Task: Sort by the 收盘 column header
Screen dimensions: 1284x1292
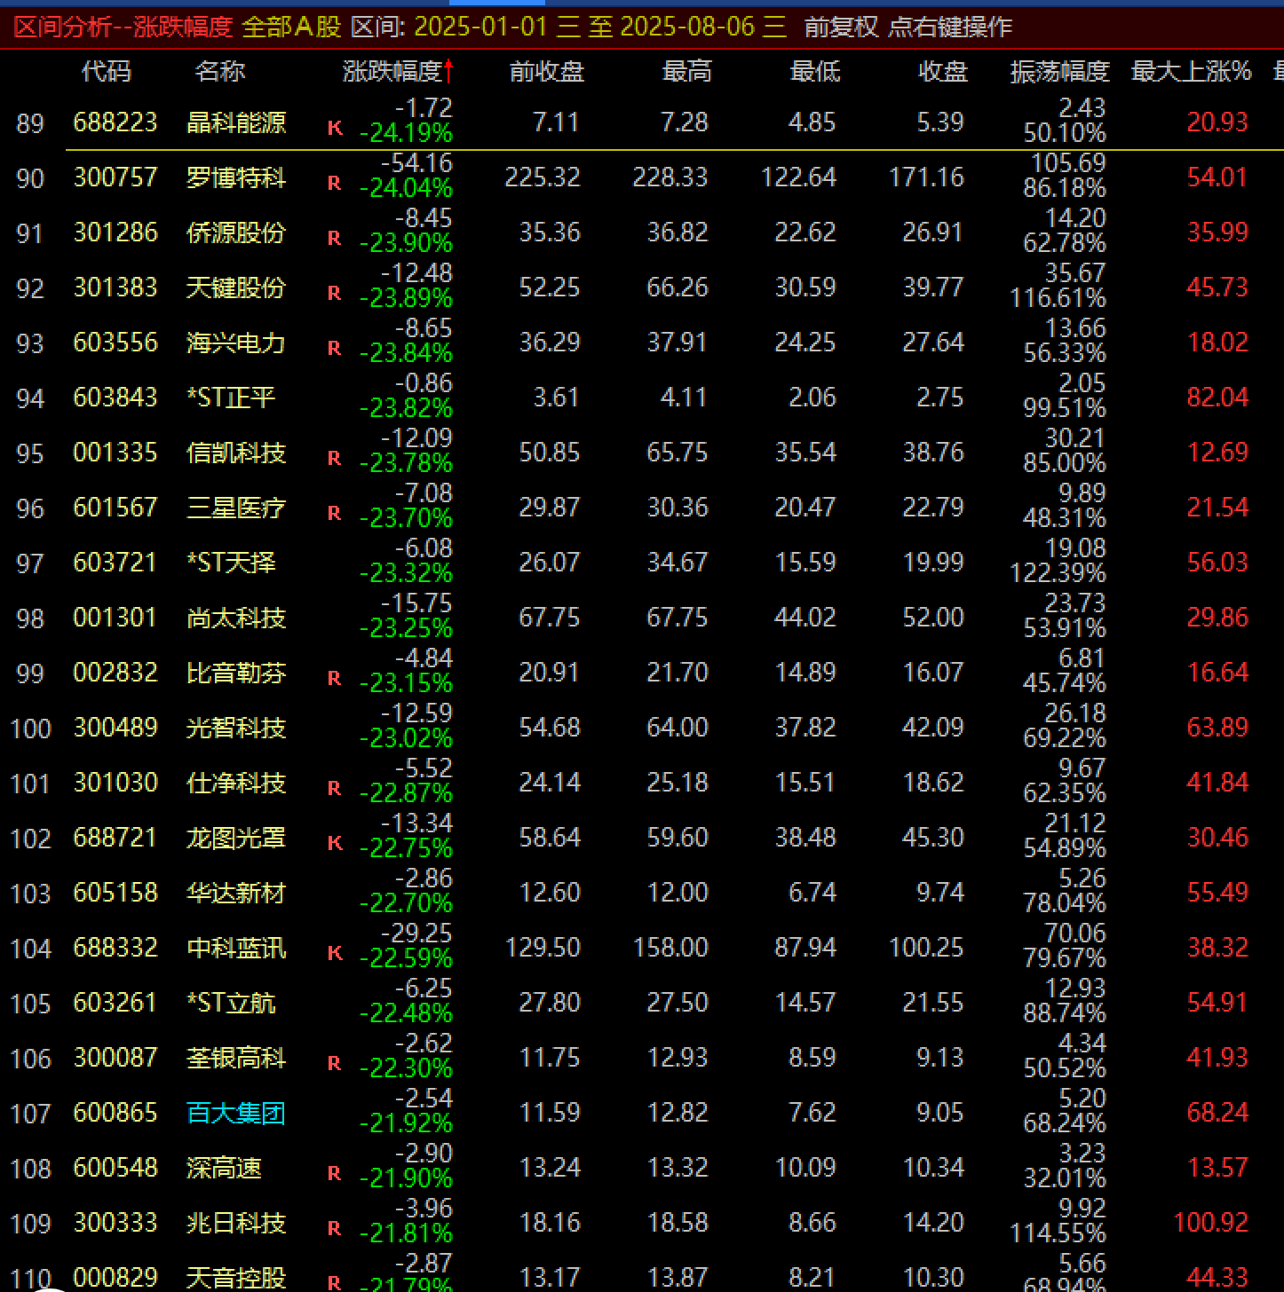Action: tap(943, 71)
